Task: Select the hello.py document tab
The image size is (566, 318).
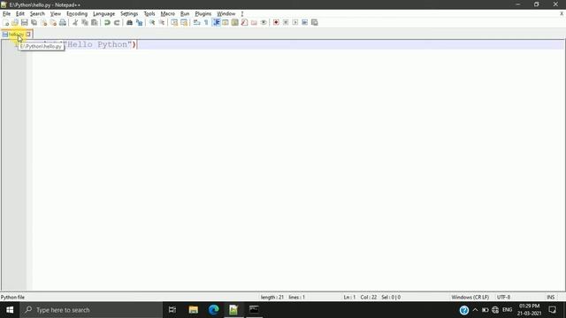Action: 16,34
